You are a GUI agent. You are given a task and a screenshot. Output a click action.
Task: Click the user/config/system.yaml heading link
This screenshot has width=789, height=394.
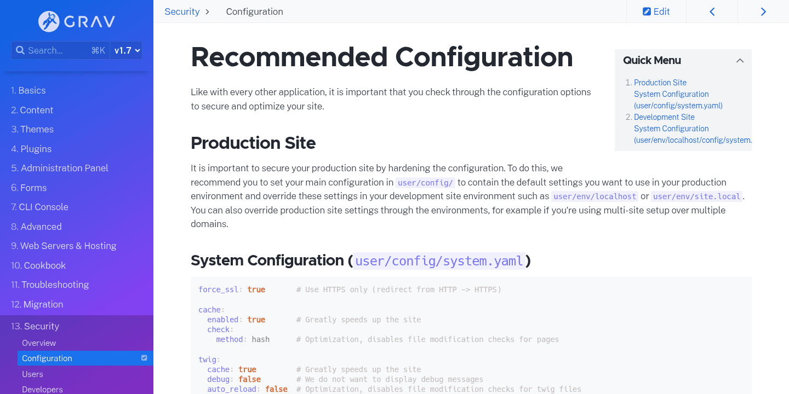pos(438,261)
